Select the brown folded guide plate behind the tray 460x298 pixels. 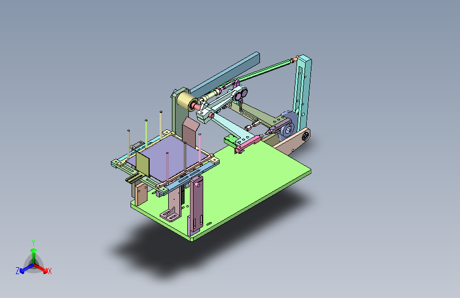click(x=190, y=132)
